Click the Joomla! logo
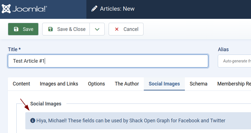 coord(24,9)
